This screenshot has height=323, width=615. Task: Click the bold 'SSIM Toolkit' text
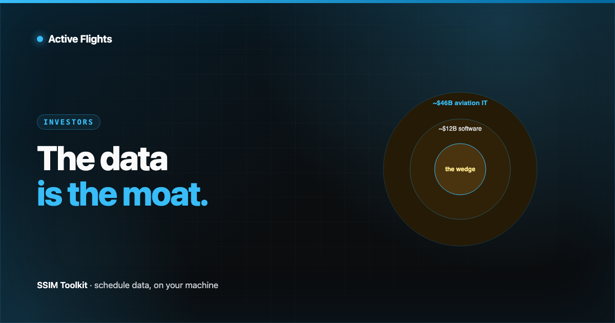(x=62, y=285)
